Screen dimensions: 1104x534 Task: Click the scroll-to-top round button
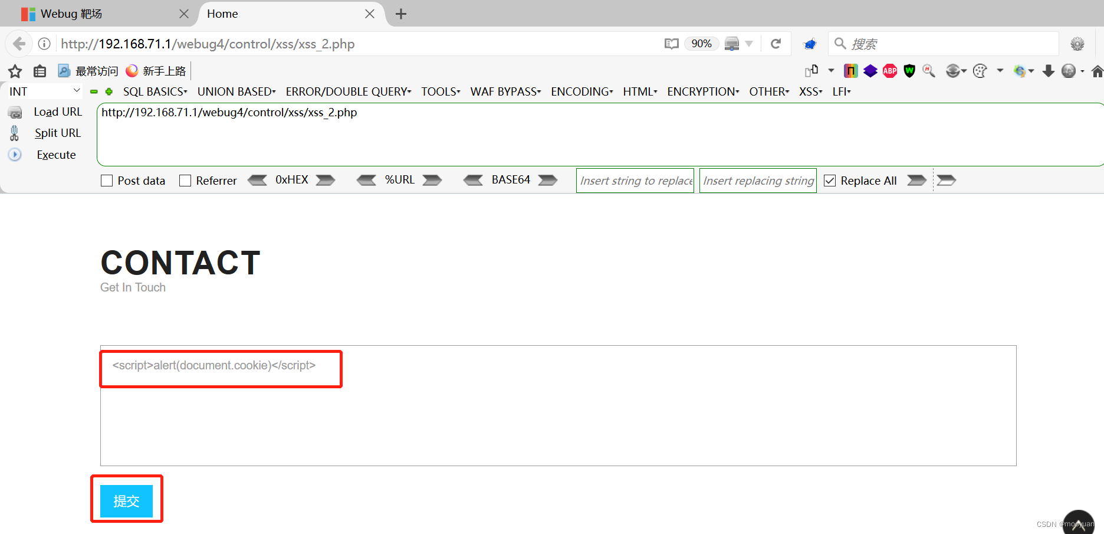coord(1079,523)
